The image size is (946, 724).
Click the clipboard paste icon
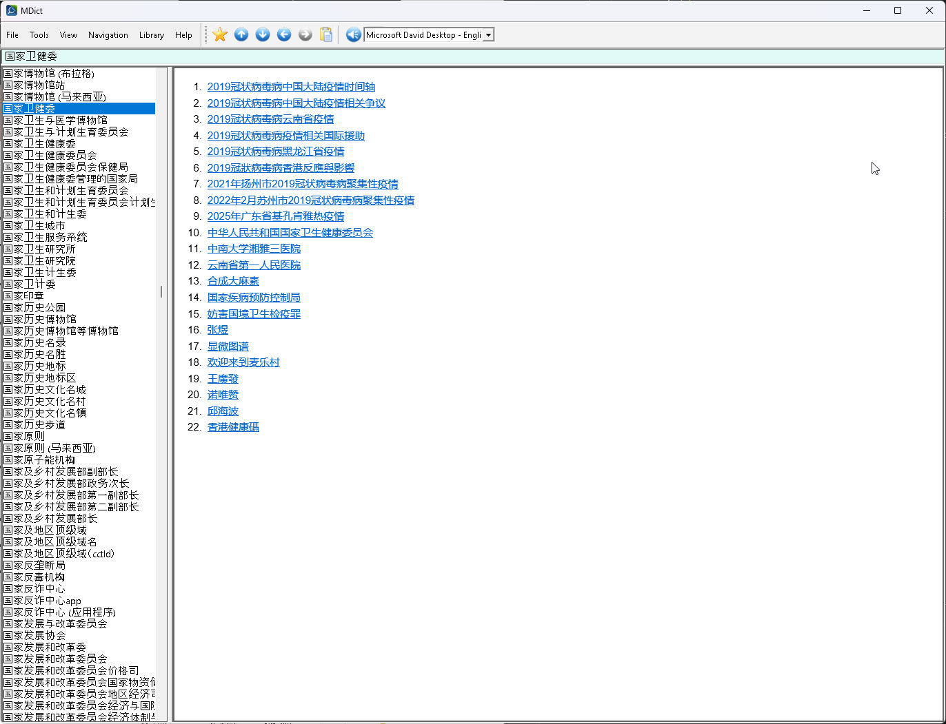tap(327, 34)
